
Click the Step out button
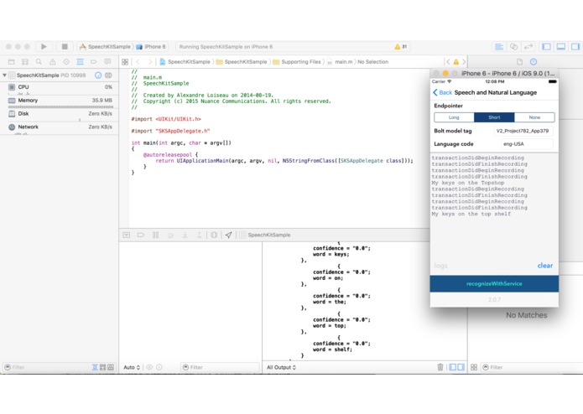(x=200, y=235)
